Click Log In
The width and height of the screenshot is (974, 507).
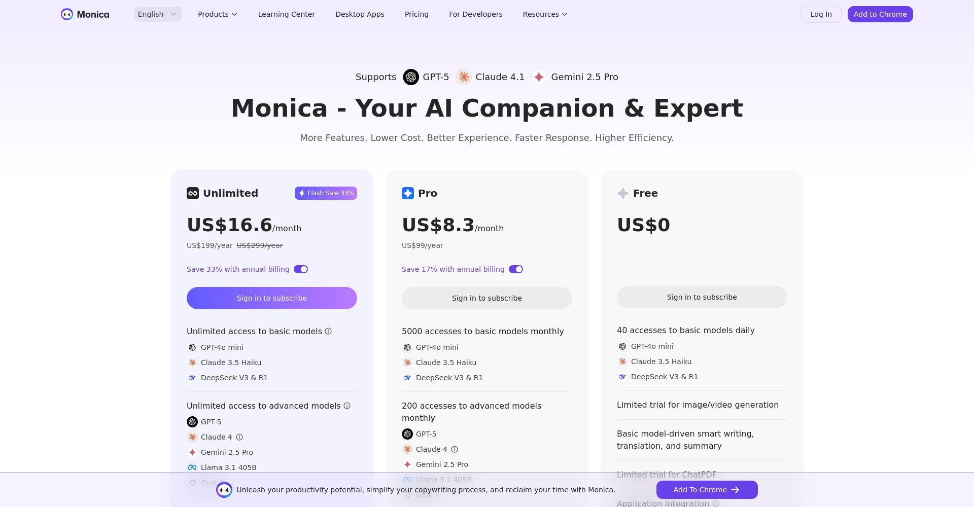821,14
